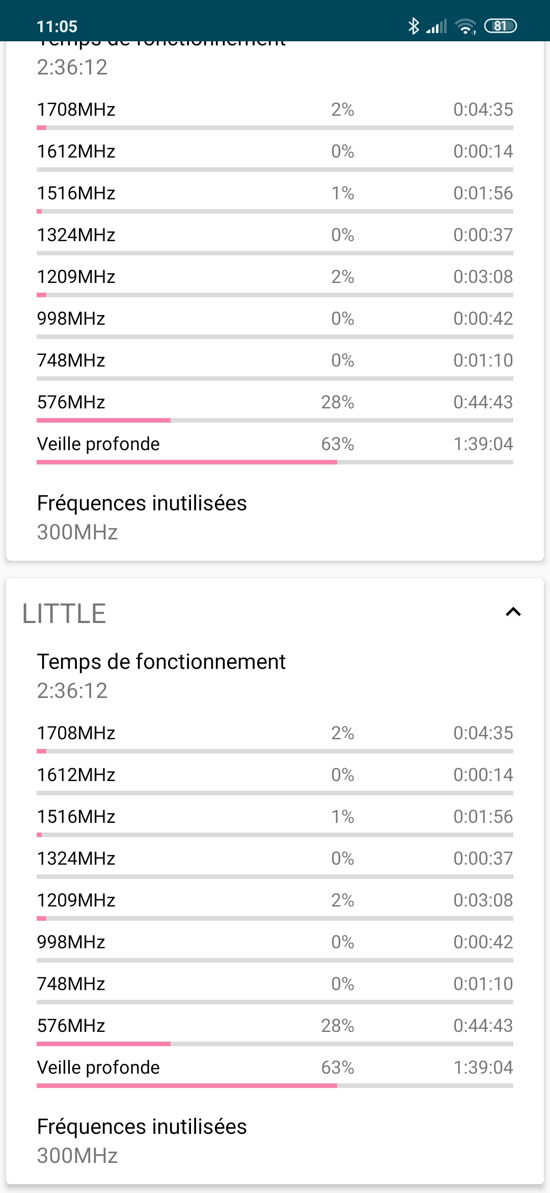Open Fréquences inutilisées entry in LITTLE card
The image size is (550, 1193).
click(x=142, y=1140)
